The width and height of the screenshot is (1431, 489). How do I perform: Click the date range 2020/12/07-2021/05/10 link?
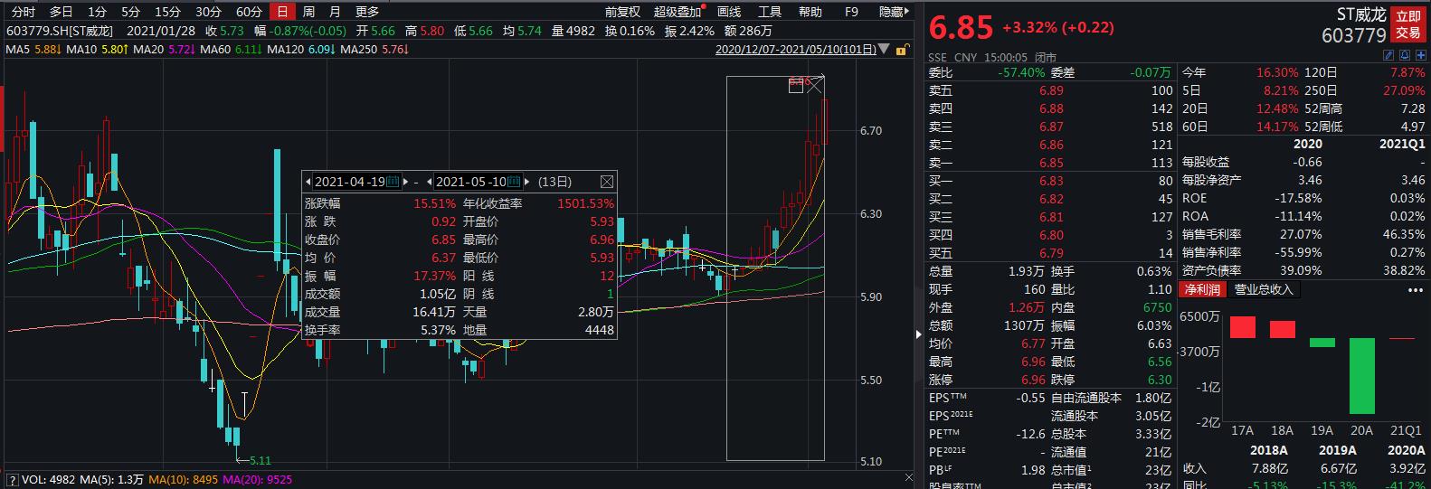[795, 50]
